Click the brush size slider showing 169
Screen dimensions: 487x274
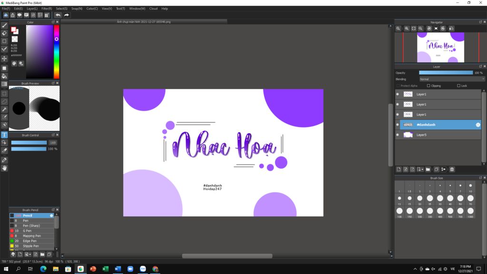(29, 143)
